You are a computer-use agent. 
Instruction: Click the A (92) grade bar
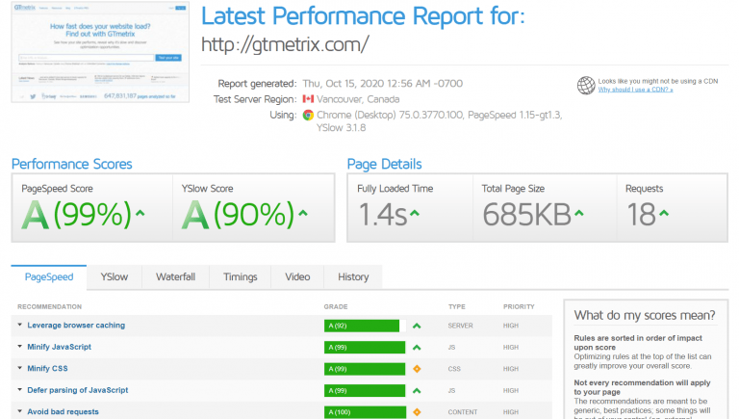pyautogui.click(x=365, y=326)
